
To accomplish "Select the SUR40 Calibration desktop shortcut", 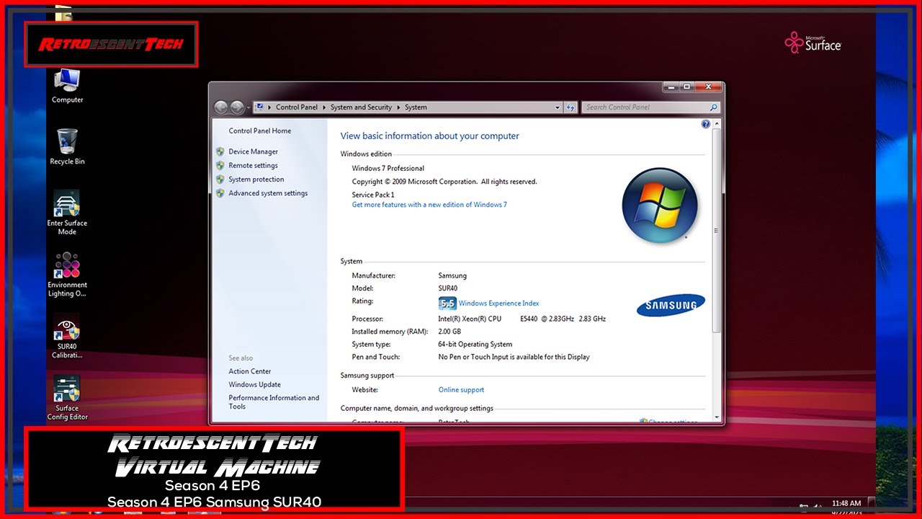I will [x=67, y=337].
